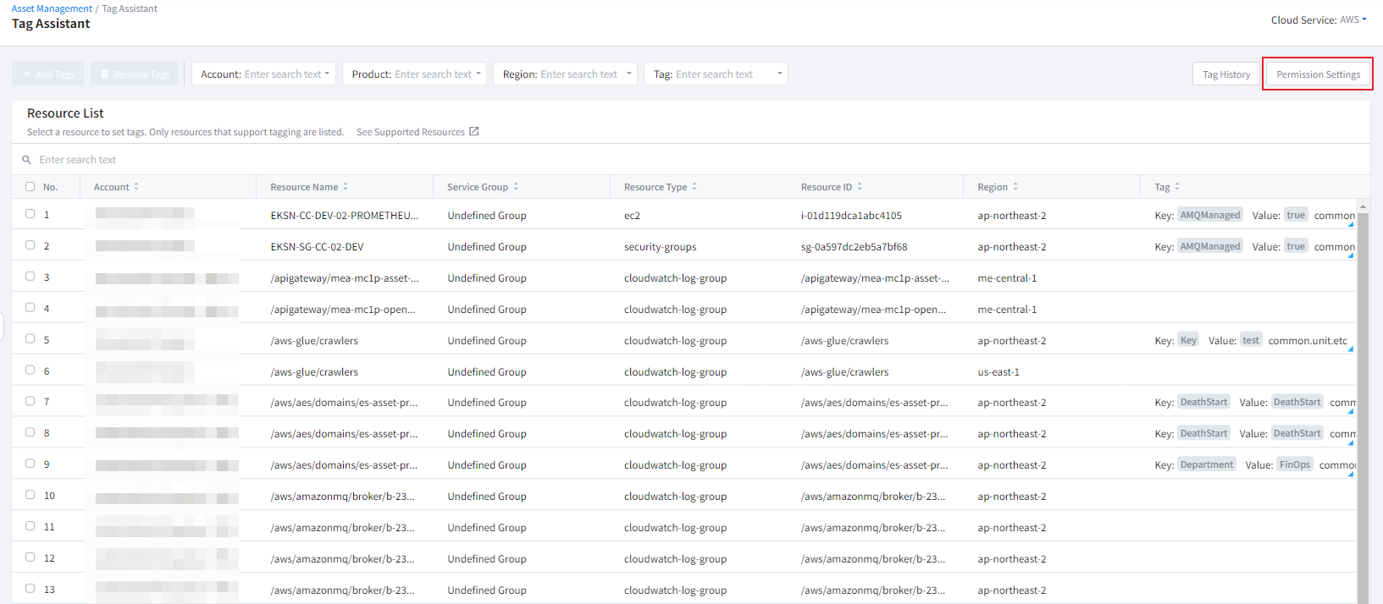
Task: Open the Tag History page
Action: coord(1225,74)
